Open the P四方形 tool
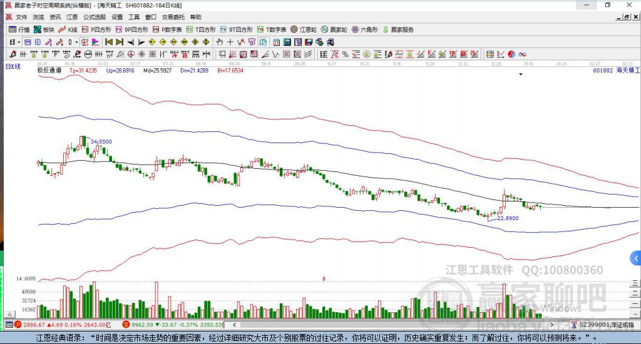The image size is (641, 344). point(96,29)
